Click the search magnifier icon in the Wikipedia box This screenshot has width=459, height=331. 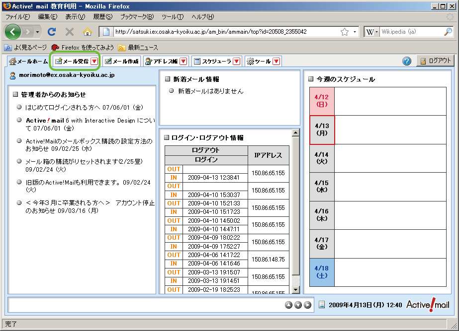(x=448, y=32)
